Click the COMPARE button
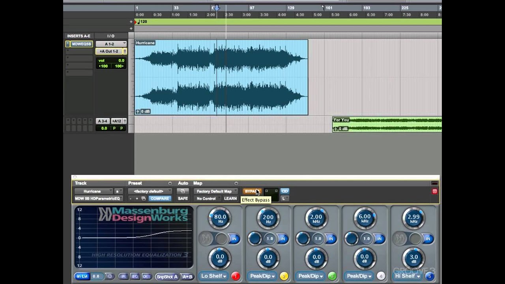This screenshot has height=284, width=505. coord(160,198)
